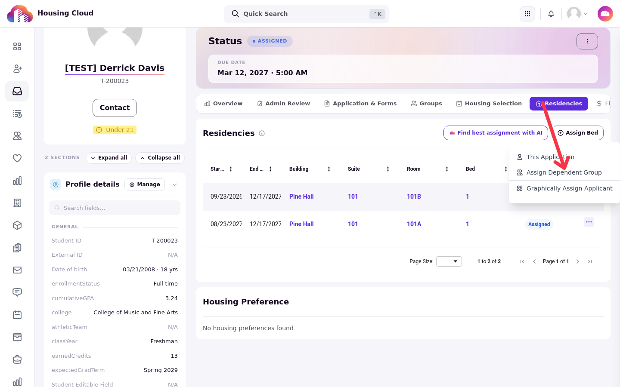
Task: Open the Suite column menu
Action: tap(388, 169)
